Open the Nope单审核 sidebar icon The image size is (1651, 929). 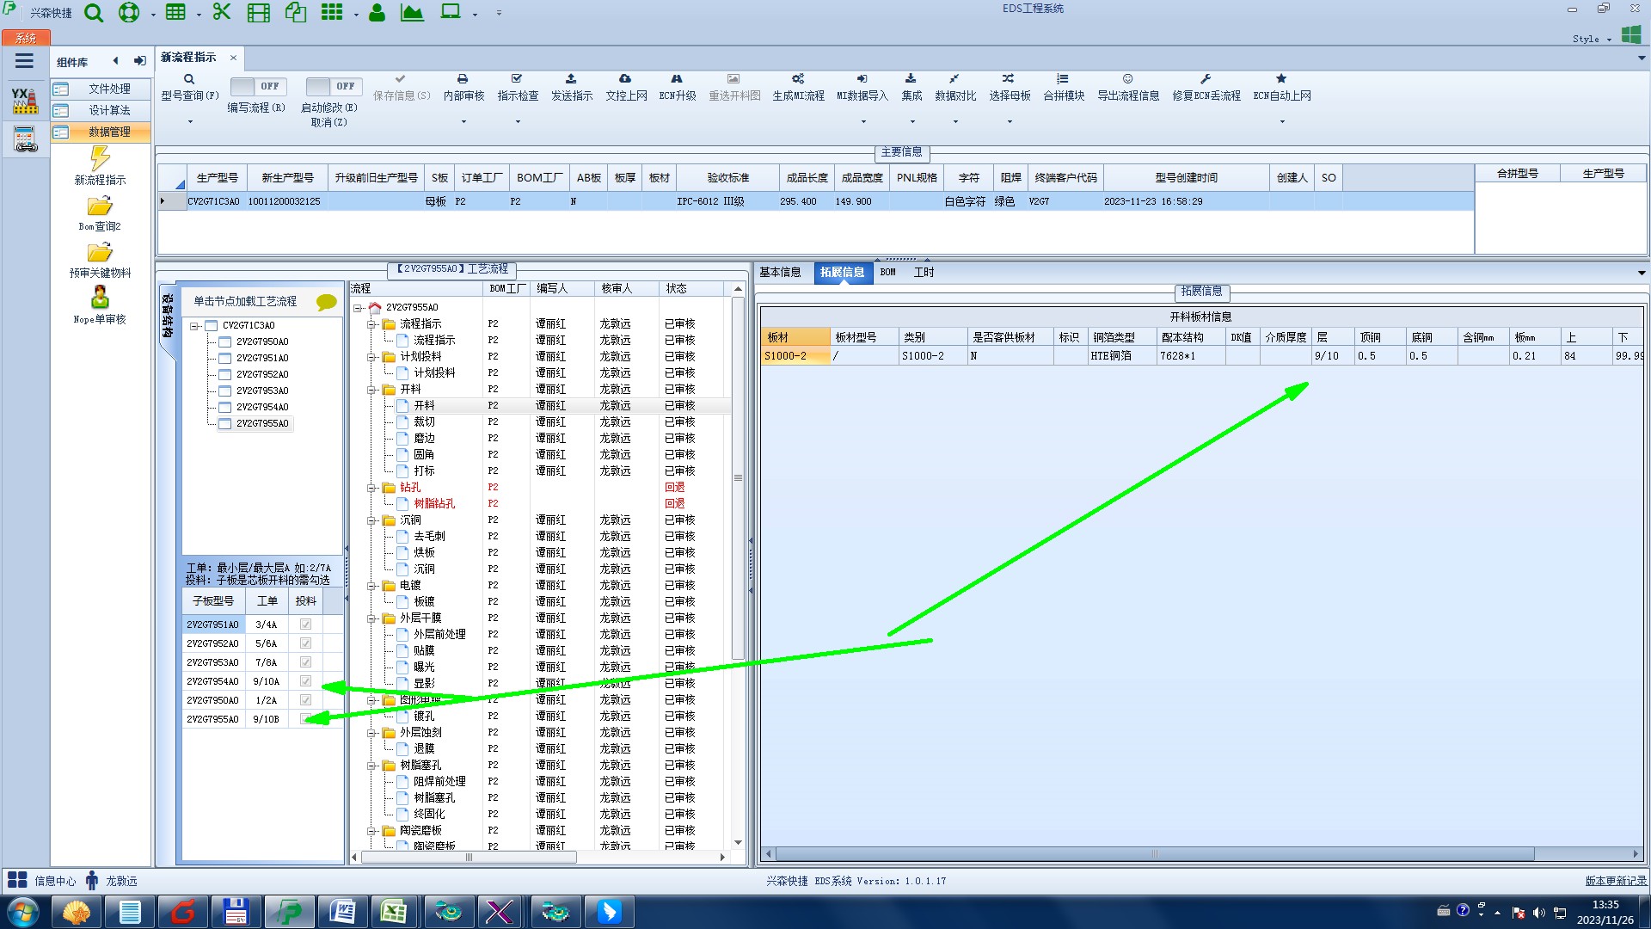click(100, 298)
